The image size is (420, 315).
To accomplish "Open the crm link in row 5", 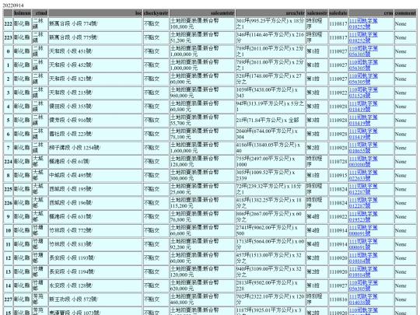I will 363,121.
